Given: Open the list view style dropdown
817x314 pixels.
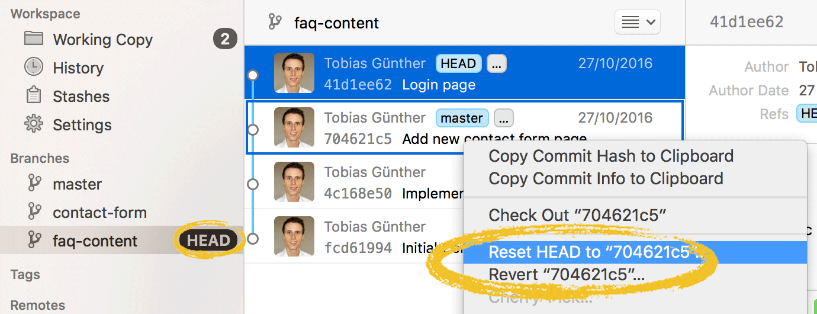Looking at the screenshot, I should tap(638, 23).
